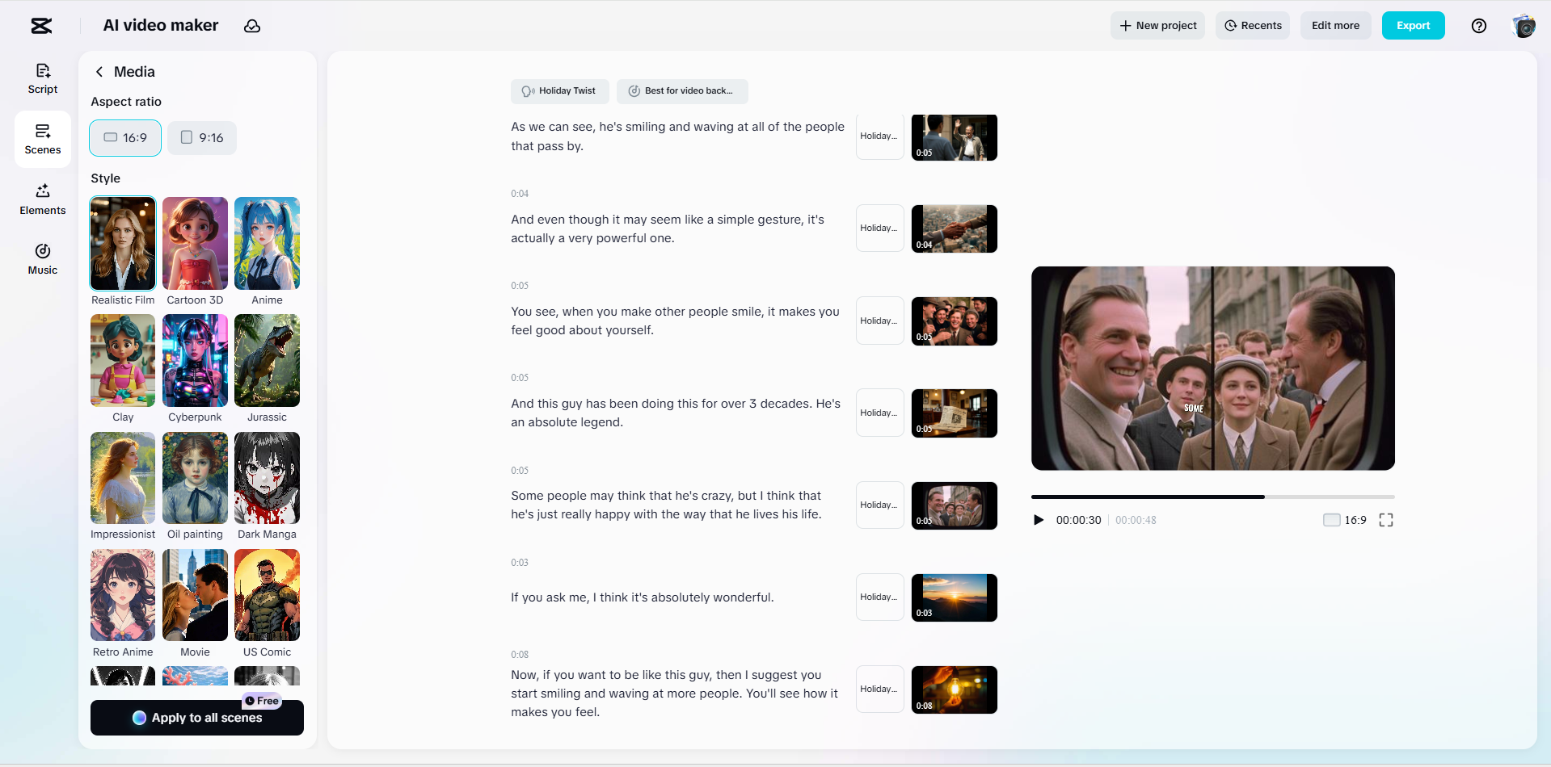Image resolution: width=1551 pixels, height=767 pixels.
Task: Click Apply to all scenes
Action: (196, 717)
